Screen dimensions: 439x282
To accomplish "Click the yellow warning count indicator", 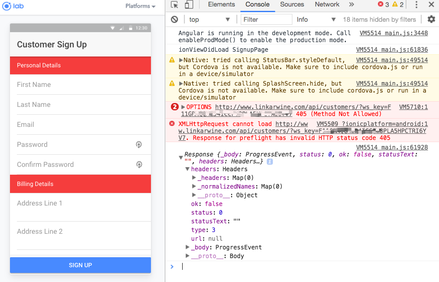I will pos(398,5).
